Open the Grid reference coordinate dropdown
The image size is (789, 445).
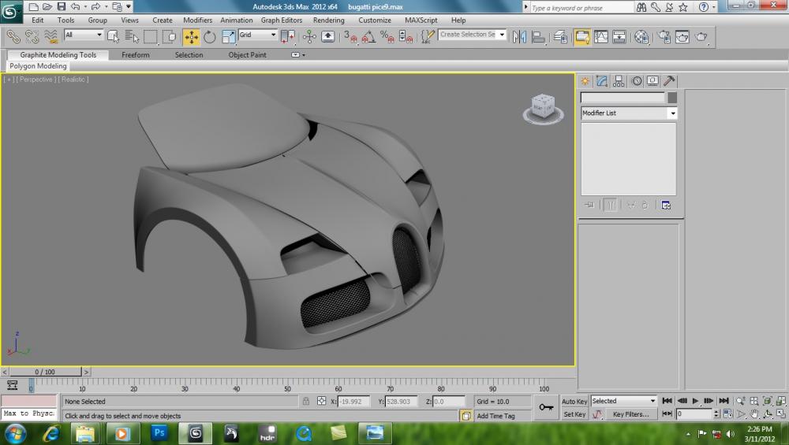258,35
